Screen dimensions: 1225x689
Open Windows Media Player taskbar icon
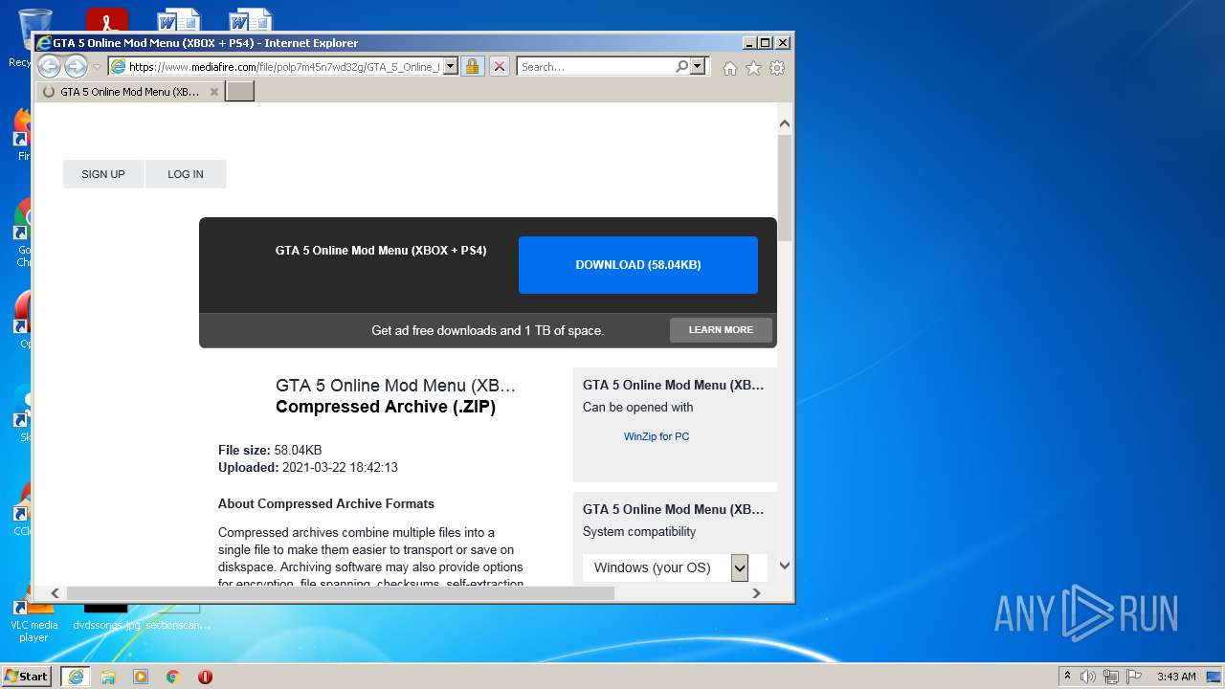tap(141, 677)
